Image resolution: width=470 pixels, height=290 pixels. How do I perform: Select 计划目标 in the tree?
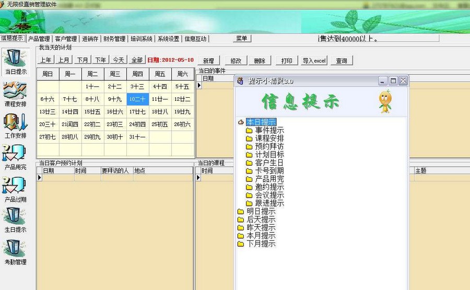pyautogui.click(x=269, y=155)
